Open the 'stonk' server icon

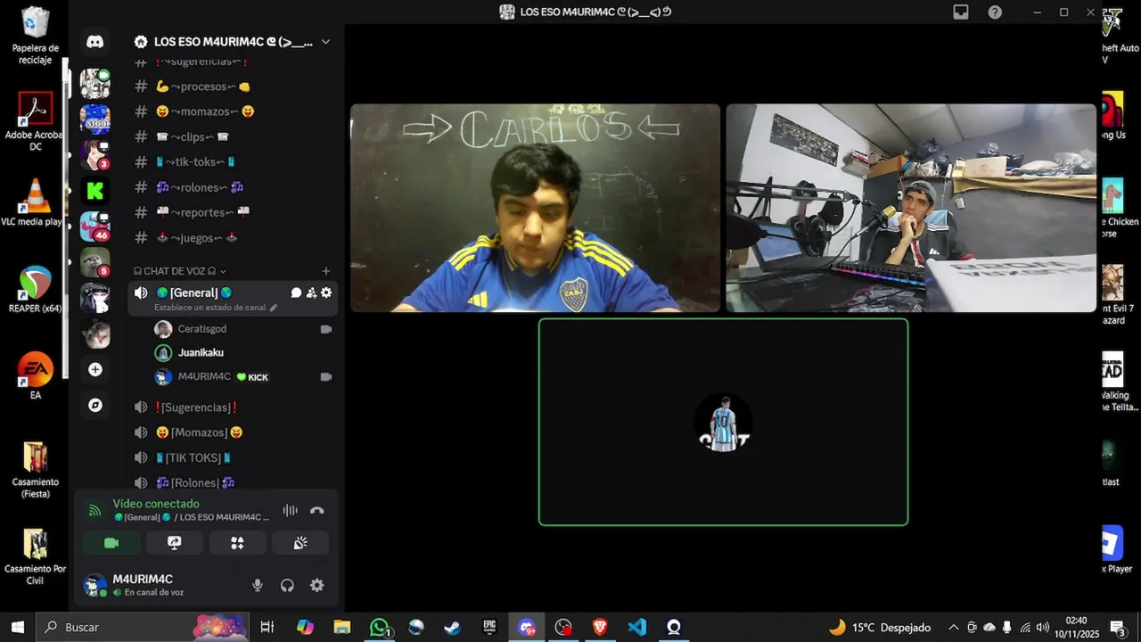coord(95,119)
